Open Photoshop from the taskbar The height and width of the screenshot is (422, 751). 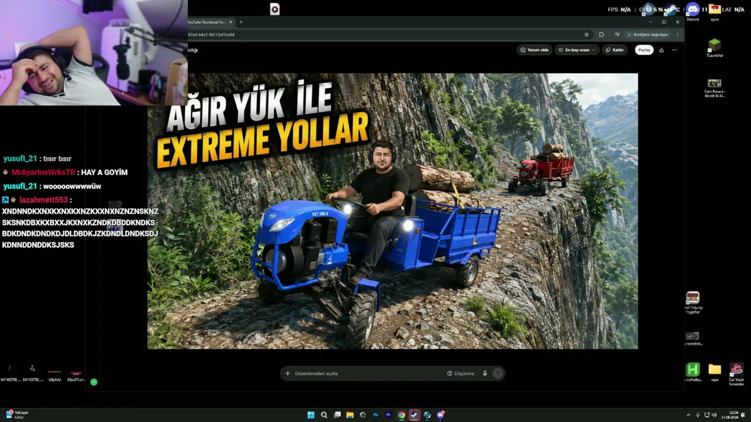(375, 415)
